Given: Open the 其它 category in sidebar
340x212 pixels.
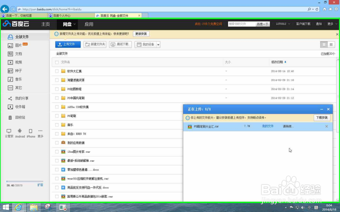Looking at the screenshot, I should point(15,88).
